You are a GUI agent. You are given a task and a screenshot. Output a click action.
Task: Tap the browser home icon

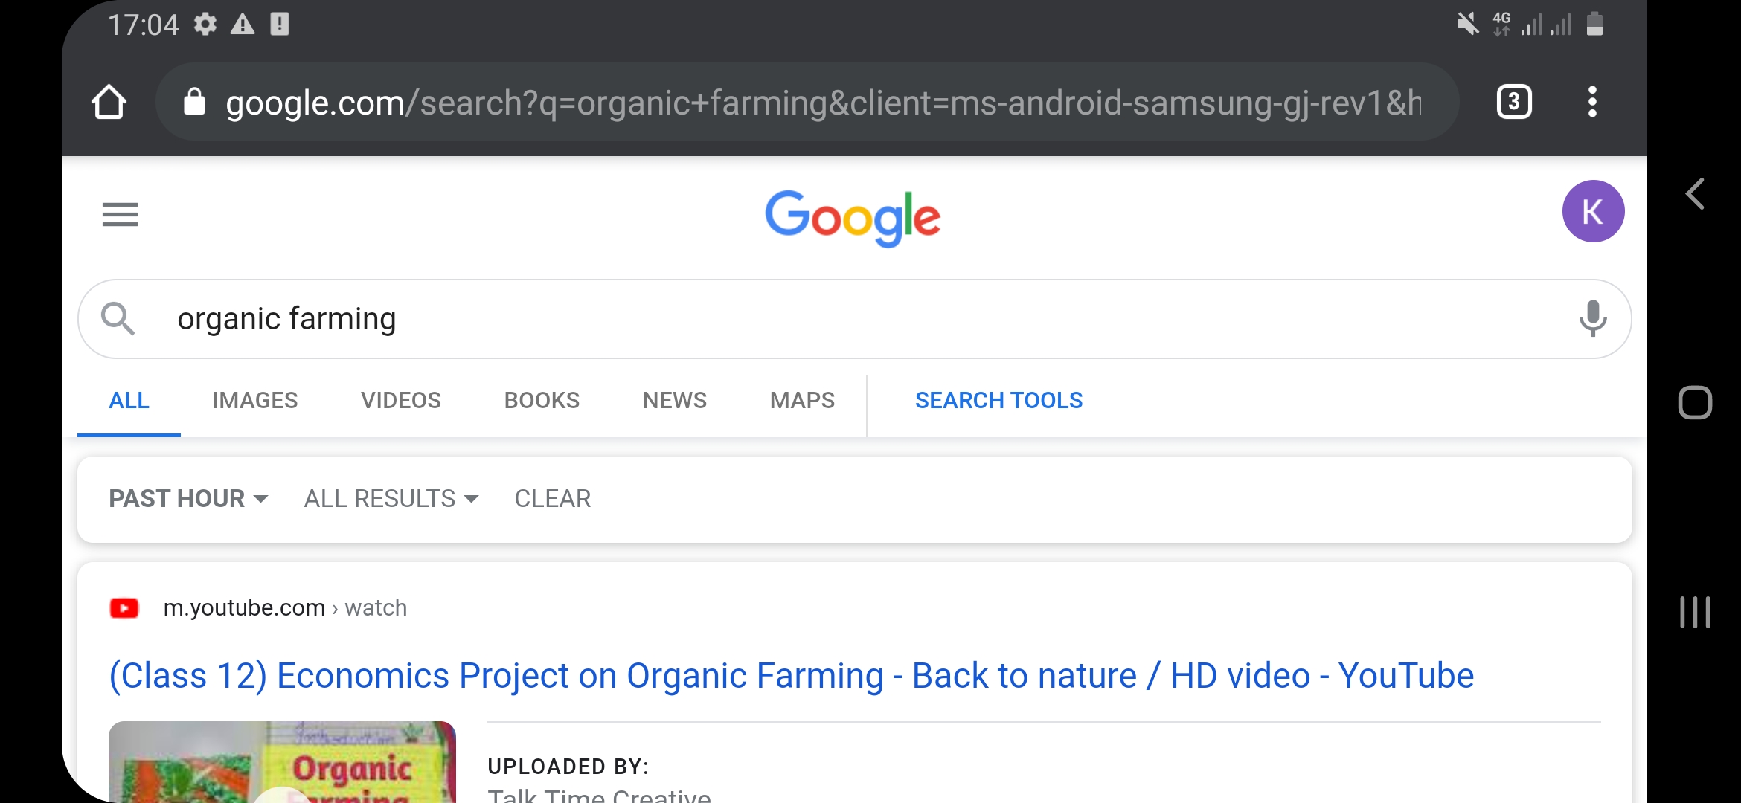[x=109, y=102]
